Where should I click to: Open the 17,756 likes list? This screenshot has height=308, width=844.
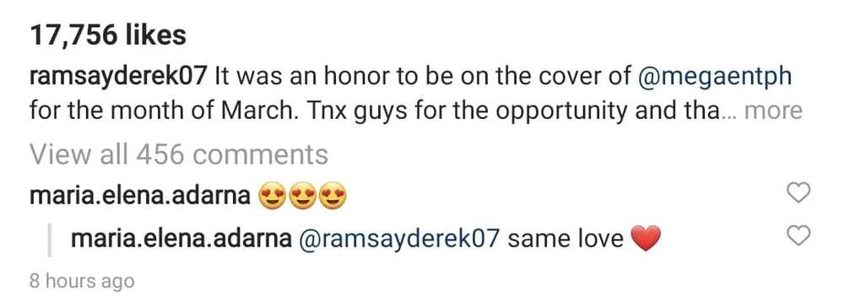108,35
